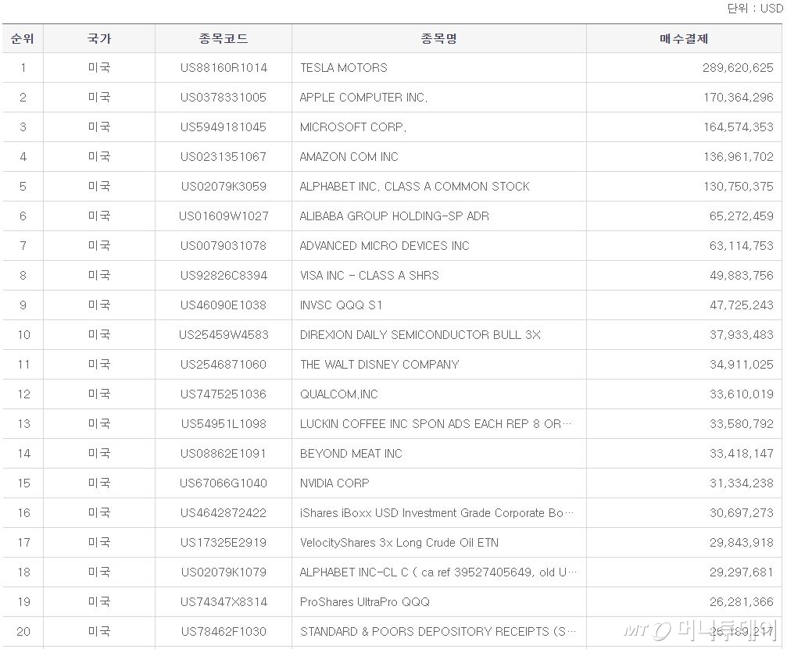Select the APPLE COMPUTER INC. stock name
The image size is (787, 649).
pos(363,98)
